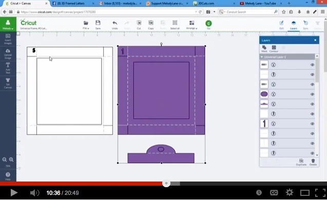Open the Insert Images tool

pos(8,39)
